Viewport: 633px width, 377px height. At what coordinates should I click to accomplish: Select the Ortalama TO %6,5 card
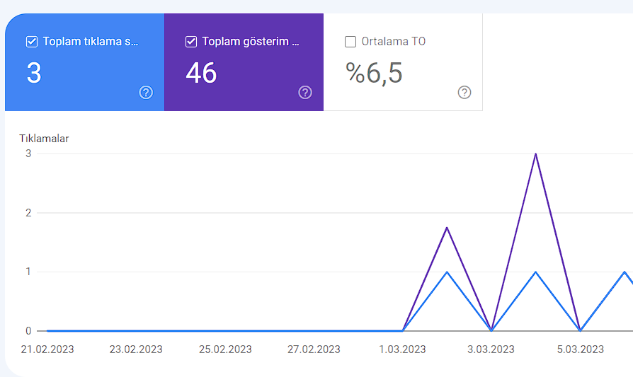[x=403, y=62]
